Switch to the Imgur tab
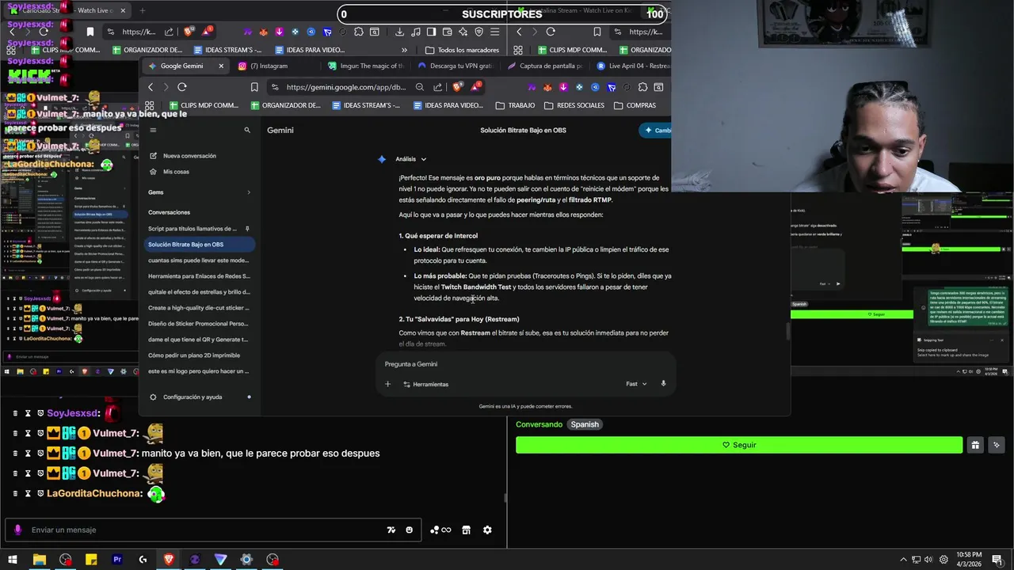1014x570 pixels. 366,66
